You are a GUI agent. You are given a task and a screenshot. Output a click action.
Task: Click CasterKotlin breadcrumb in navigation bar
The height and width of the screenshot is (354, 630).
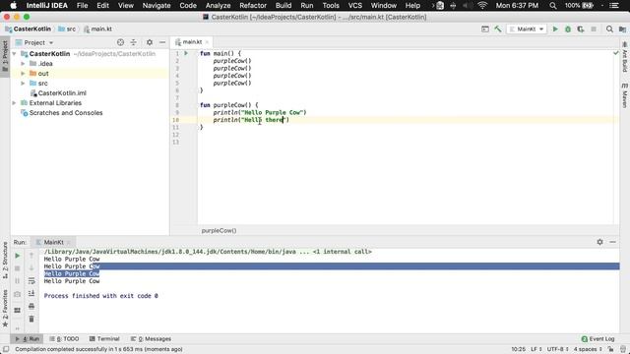tap(29, 29)
